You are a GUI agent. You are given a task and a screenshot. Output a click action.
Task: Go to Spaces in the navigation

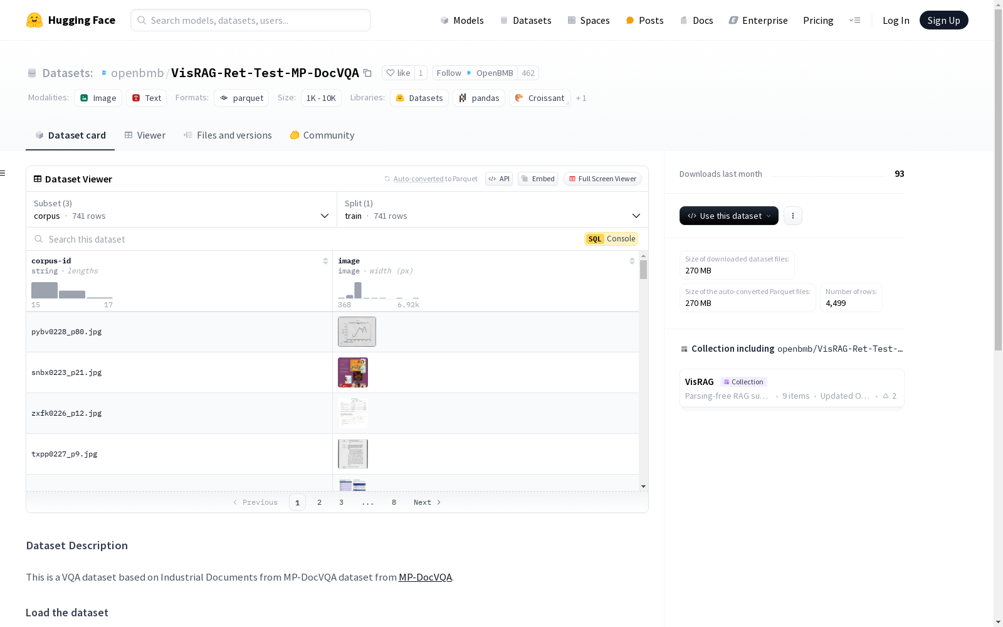[589, 20]
